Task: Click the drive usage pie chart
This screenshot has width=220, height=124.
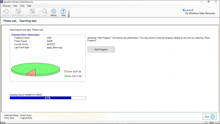Action: pyautogui.click(x=36, y=69)
